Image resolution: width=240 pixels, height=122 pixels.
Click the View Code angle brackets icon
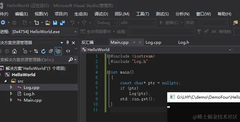tap(68, 51)
